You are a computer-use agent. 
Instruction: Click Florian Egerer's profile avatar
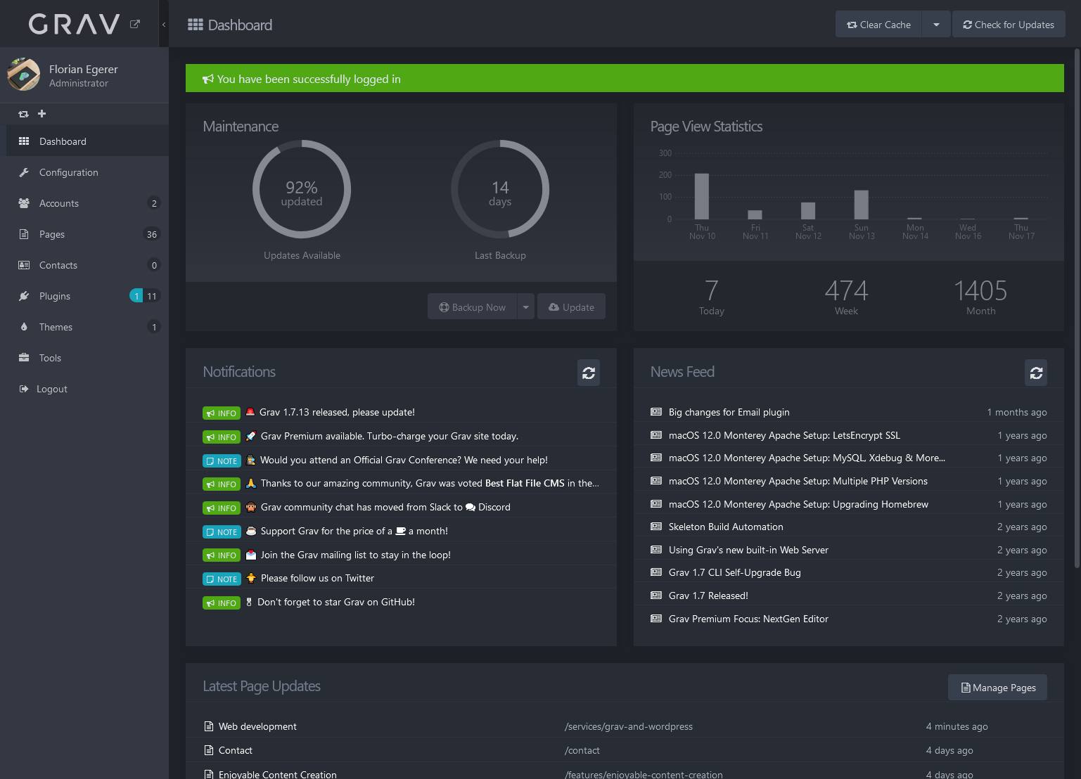24,74
